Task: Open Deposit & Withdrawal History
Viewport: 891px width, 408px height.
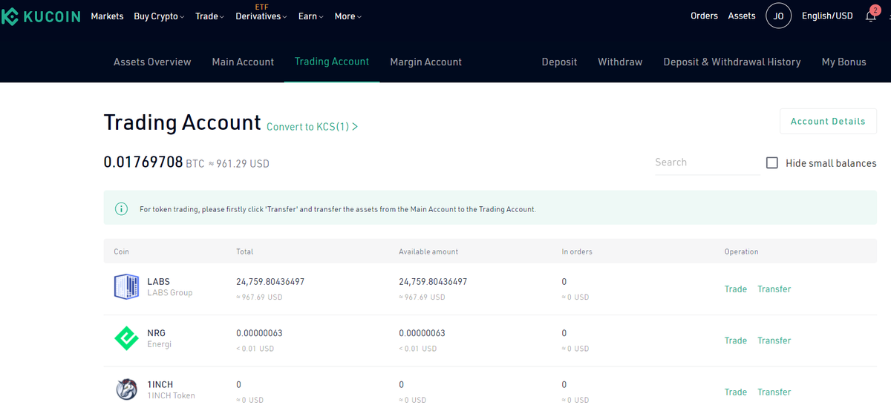Action: pos(732,62)
